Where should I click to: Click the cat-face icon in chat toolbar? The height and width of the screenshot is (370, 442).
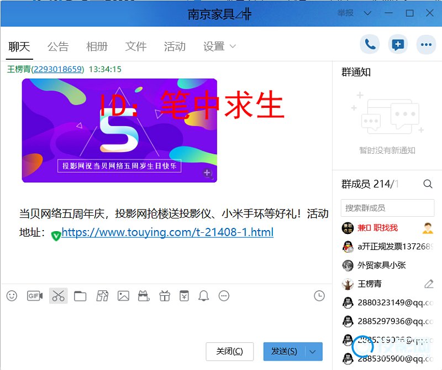pyautogui.click(x=144, y=296)
